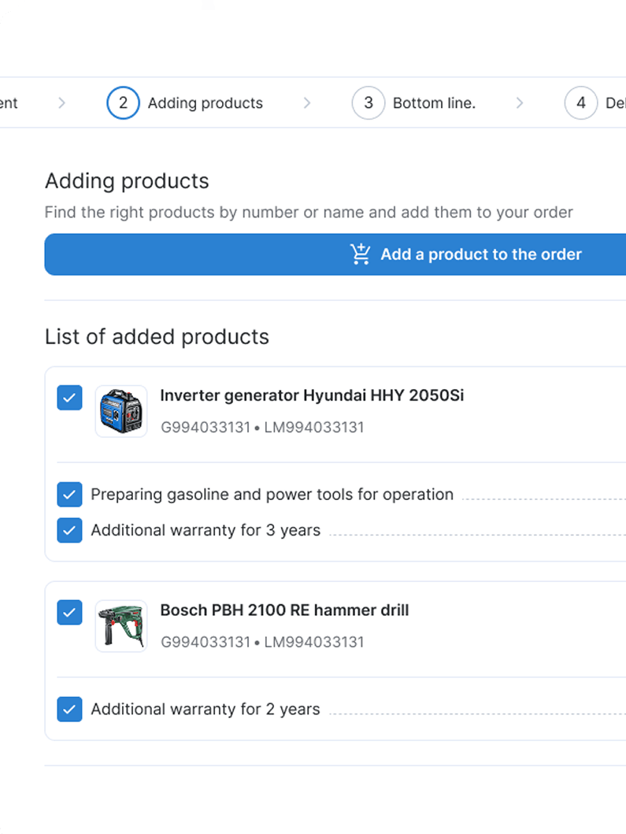Select the step 4 circle
Screen dimensions: 626x834
581,102
